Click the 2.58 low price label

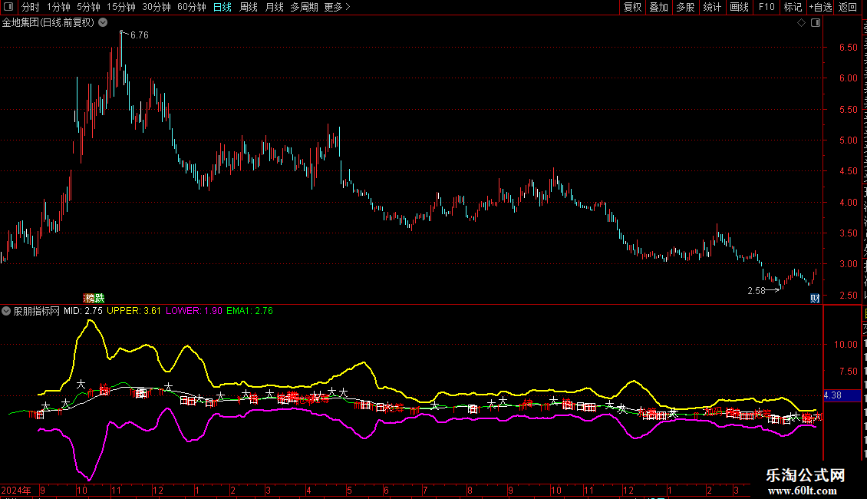(757, 290)
